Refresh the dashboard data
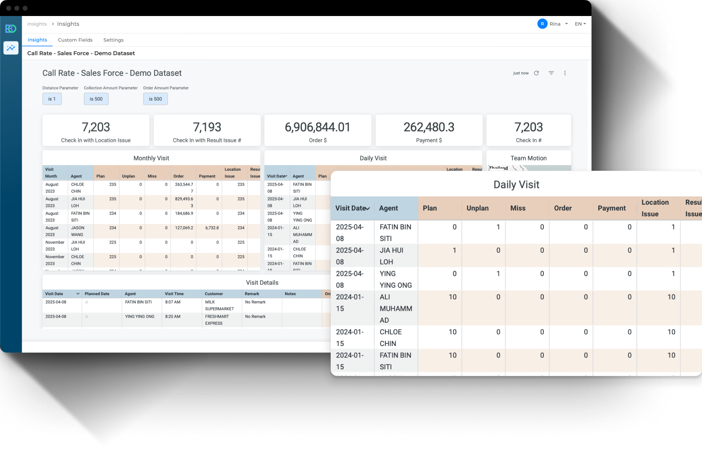Screen dimensions: 702x463 [x=536, y=73]
